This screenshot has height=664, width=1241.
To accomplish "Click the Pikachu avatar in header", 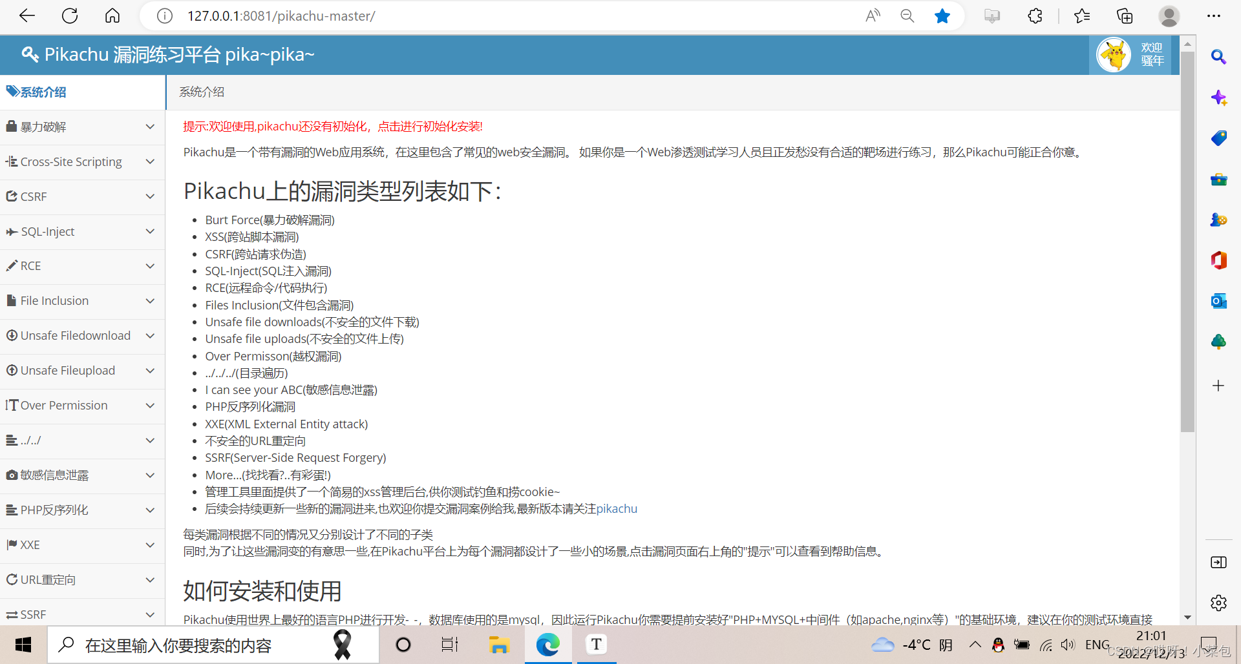I will (x=1114, y=55).
